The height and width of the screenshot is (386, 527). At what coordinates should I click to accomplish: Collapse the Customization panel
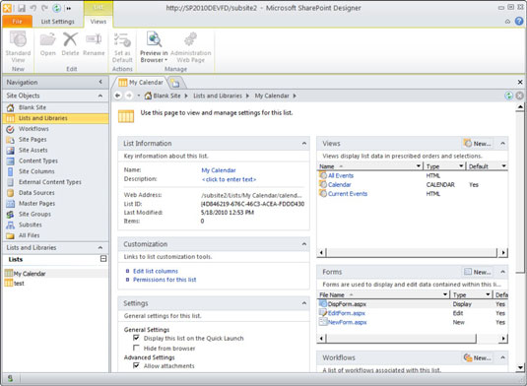tap(304, 244)
